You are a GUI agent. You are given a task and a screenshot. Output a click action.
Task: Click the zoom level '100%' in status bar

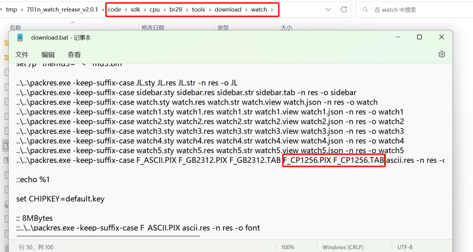[x=288, y=247]
